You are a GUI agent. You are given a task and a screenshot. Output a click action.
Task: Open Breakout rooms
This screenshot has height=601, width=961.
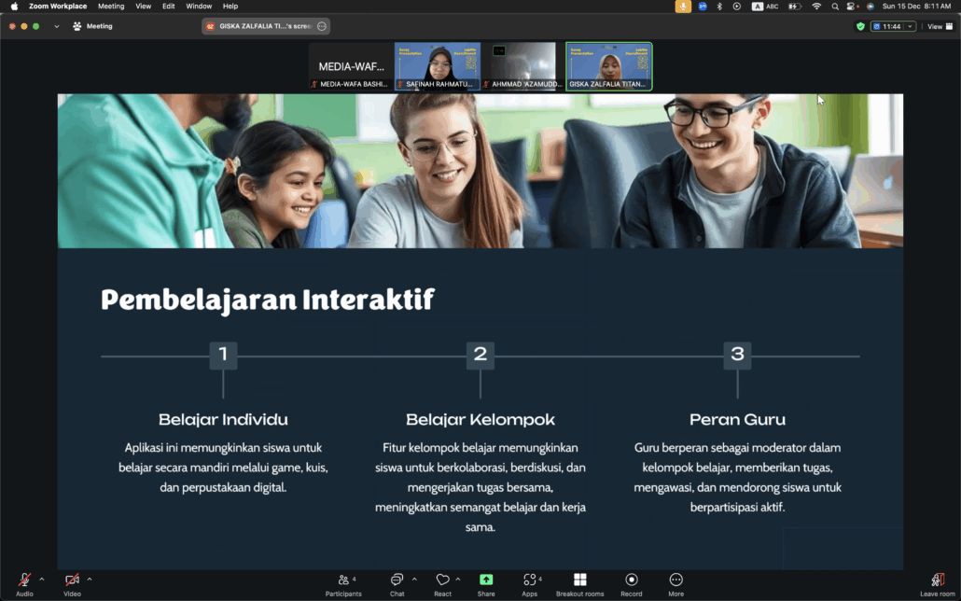(579, 584)
